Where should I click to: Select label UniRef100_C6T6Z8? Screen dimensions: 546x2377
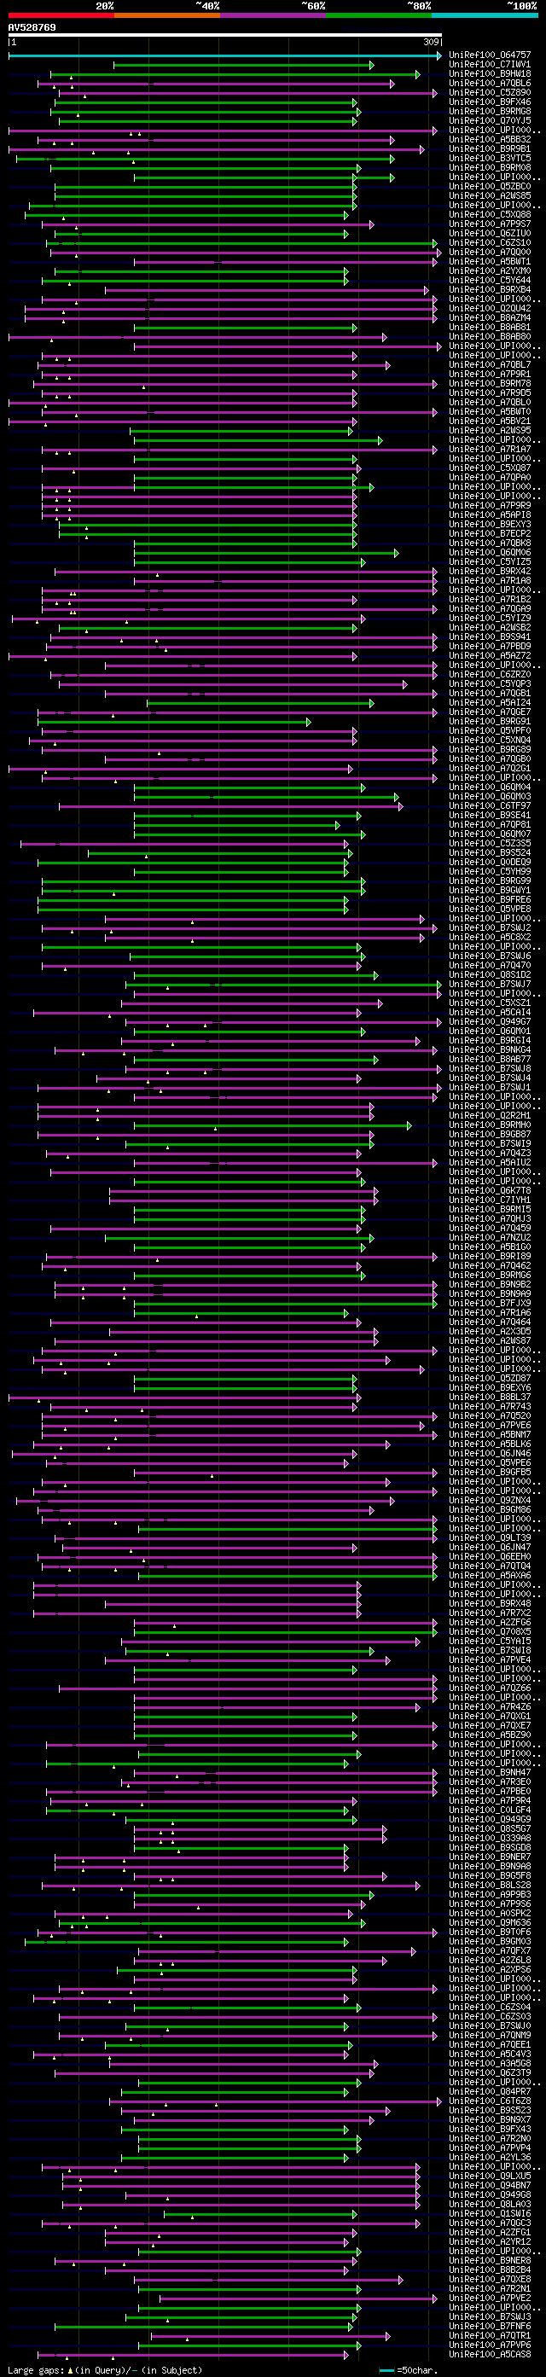490,2101
